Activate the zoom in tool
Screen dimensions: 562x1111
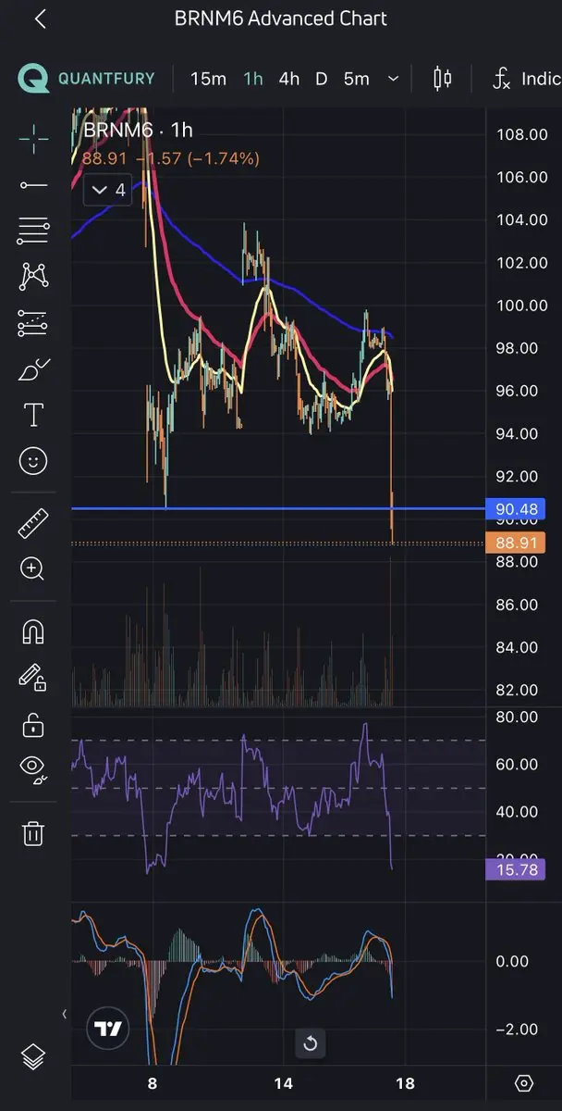[33, 568]
